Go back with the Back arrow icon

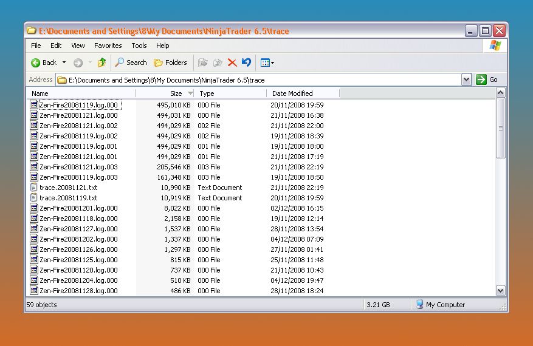(35, 63)
